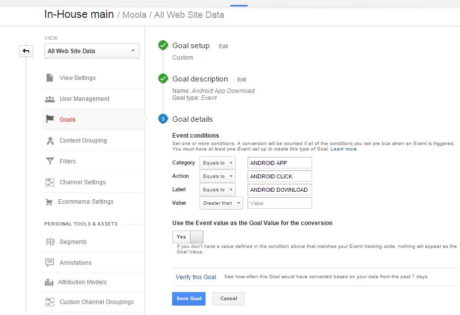Open Channel Settings in the sidebar
460x315 pixels.
coord(82,182)
